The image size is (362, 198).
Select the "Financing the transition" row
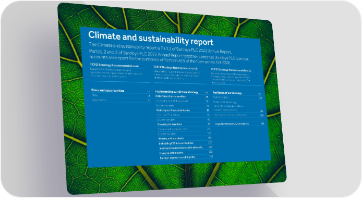tap(184, 124)
